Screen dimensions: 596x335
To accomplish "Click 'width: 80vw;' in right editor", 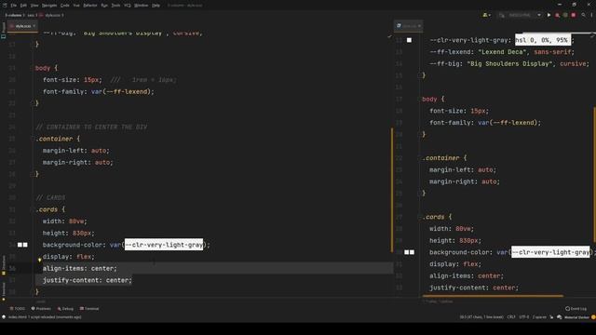I will (452, 229).
